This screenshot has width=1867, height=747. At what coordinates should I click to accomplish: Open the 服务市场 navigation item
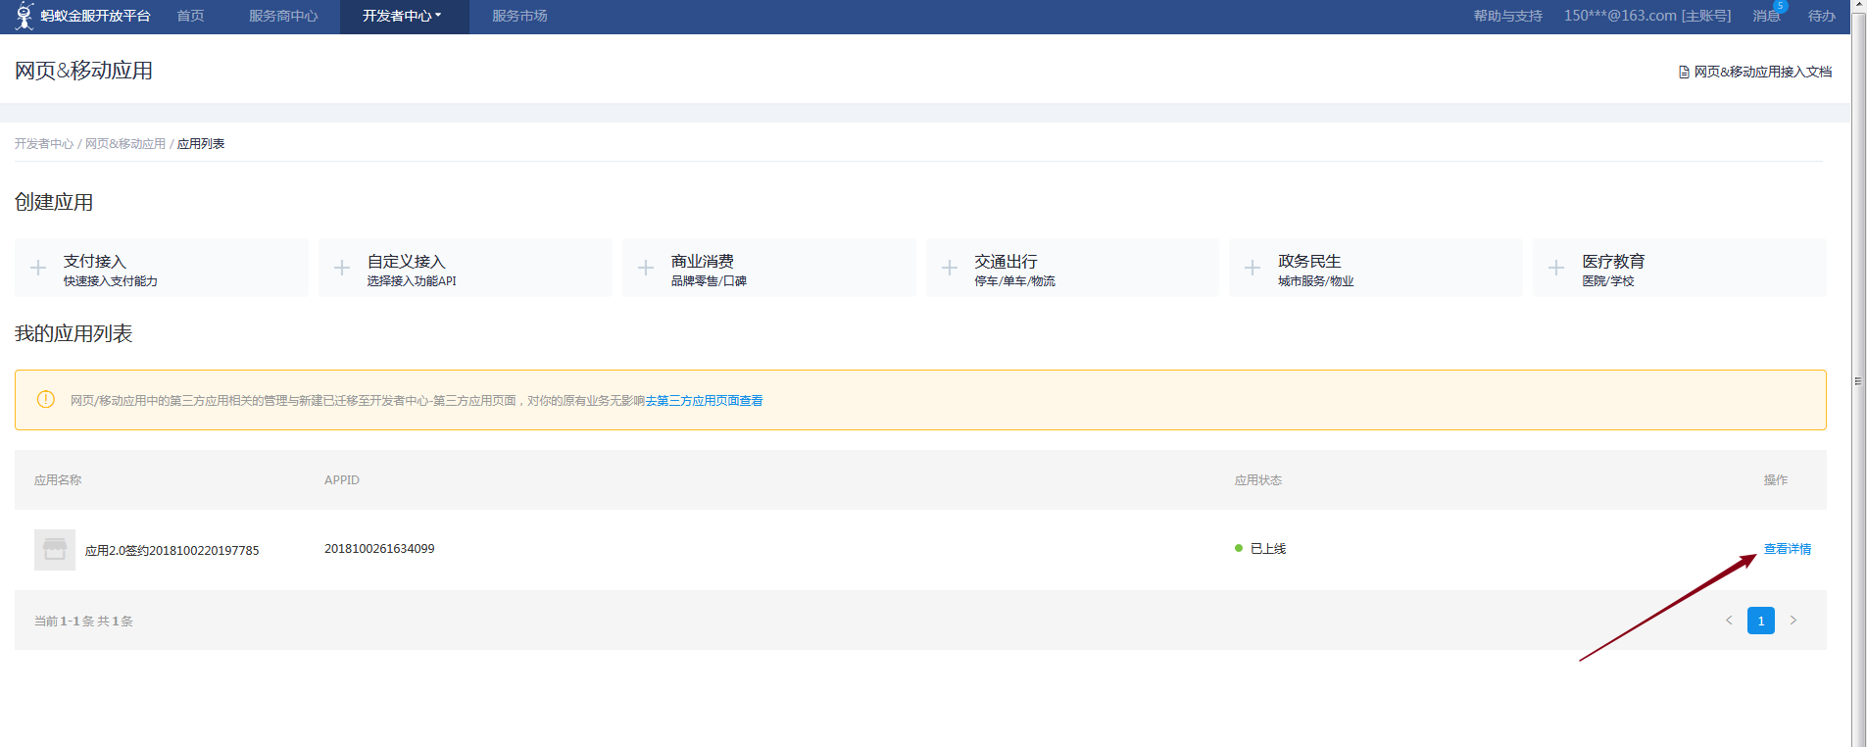[x=519, y=17]
